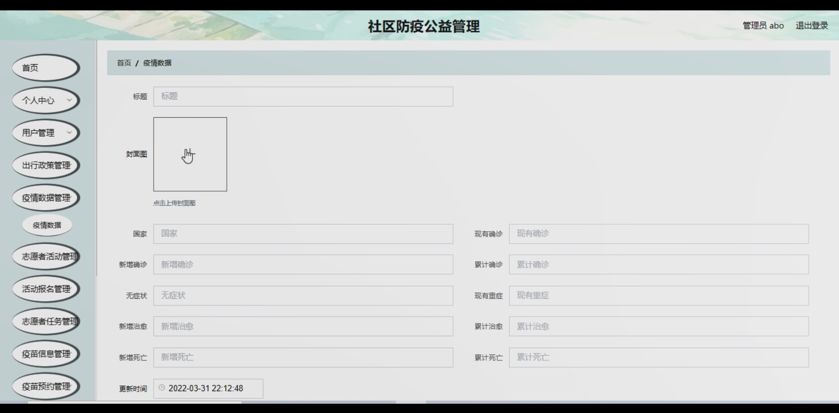Open 疫苗信息管理 in the sidebar

pyautogui.click(x=46, y=354)
